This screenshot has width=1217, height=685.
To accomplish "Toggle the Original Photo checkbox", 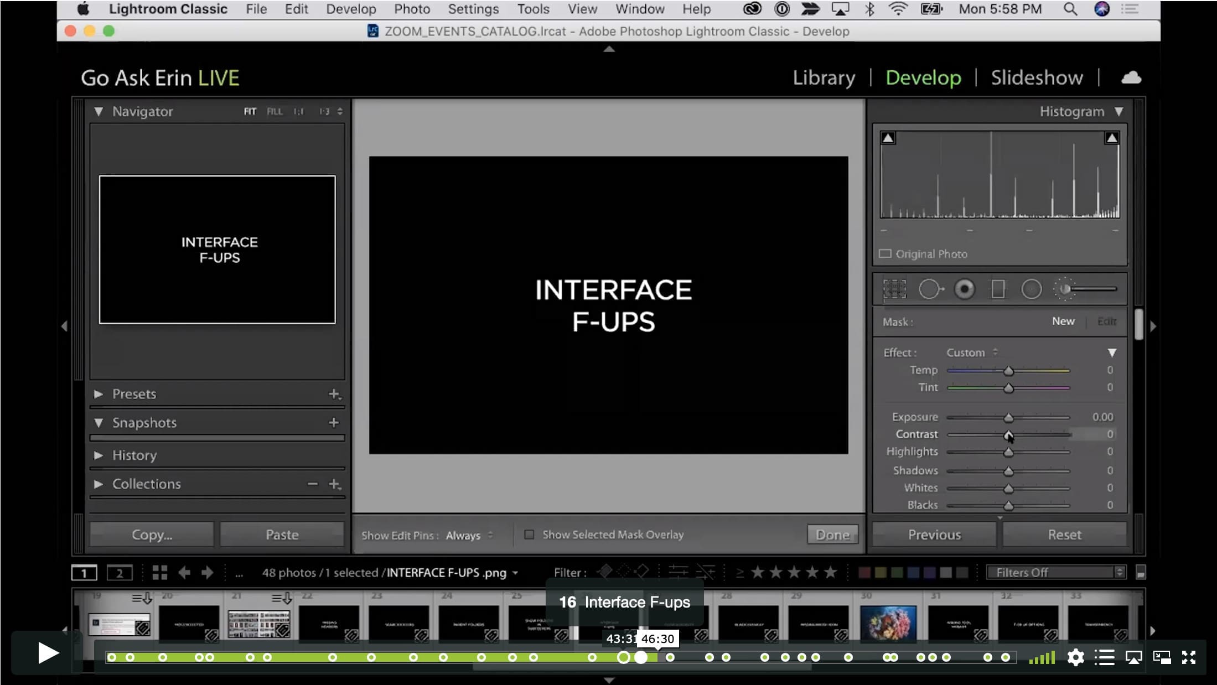I will coord(885,254).
